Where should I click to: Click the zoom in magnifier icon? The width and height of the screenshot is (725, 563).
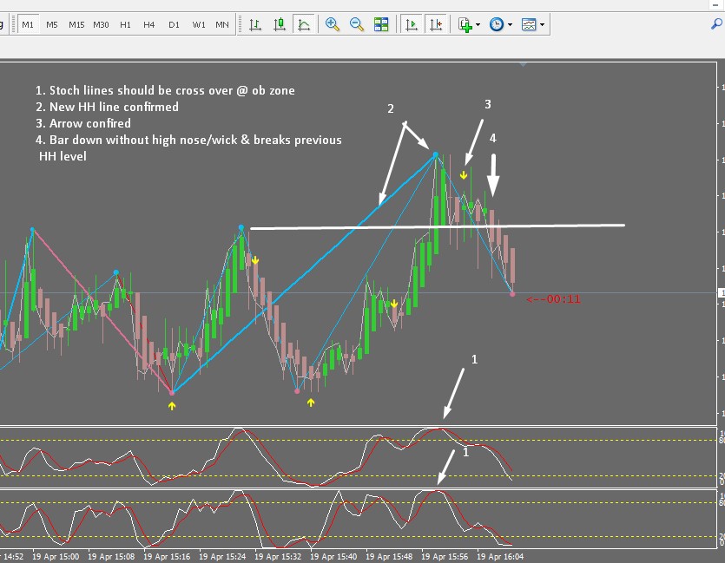[332, 24]
